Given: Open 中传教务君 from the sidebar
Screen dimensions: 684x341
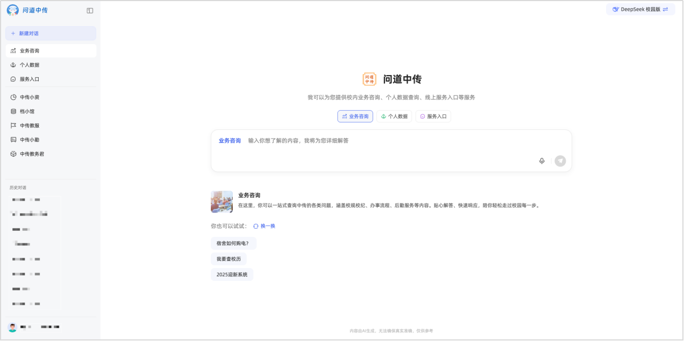Looking at the screenshot, I should [32, 154].
